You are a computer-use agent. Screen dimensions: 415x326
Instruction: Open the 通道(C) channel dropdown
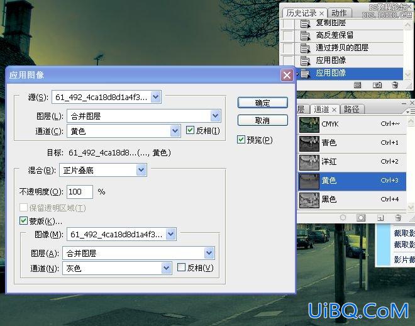pyautogui.click(x=124, y=131)
